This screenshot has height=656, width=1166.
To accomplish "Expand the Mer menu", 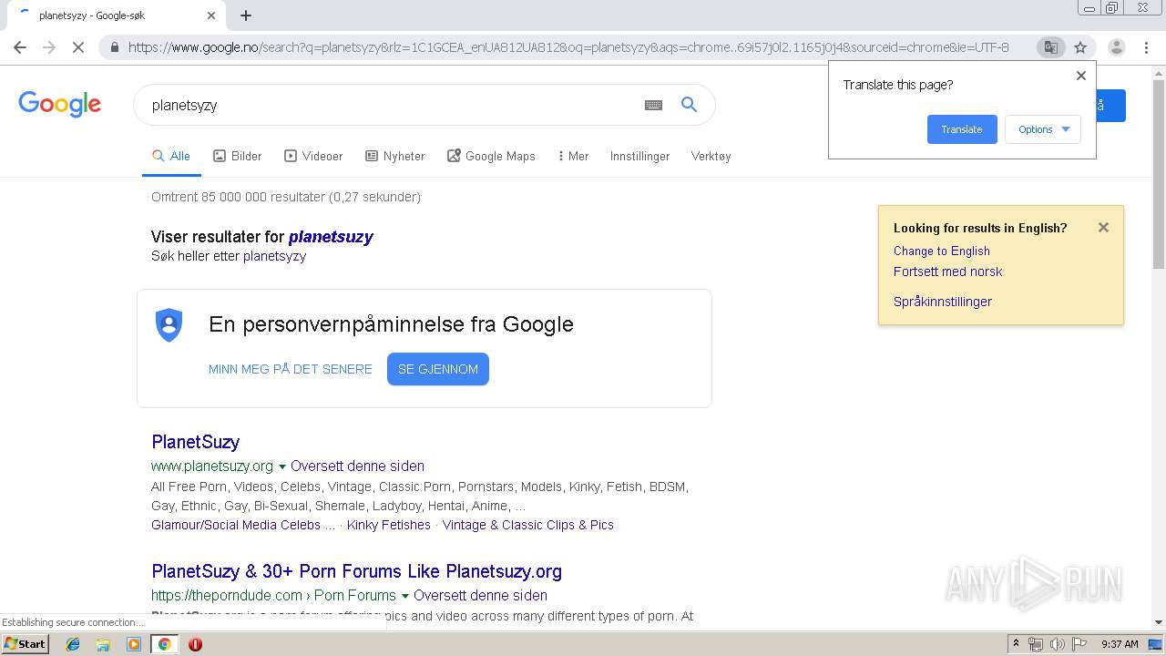I will pyautogui.click(x=573, y=156).
